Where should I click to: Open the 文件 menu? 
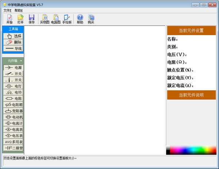[7, 11]
